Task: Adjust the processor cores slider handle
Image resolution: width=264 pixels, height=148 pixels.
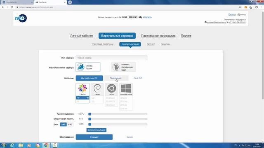Action: coord(90,114)
